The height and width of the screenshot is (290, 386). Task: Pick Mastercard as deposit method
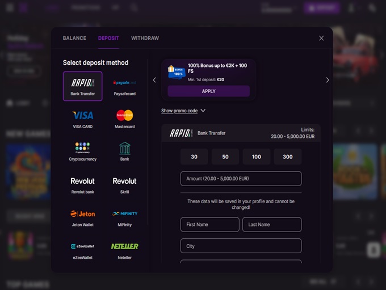pos(124,119)
